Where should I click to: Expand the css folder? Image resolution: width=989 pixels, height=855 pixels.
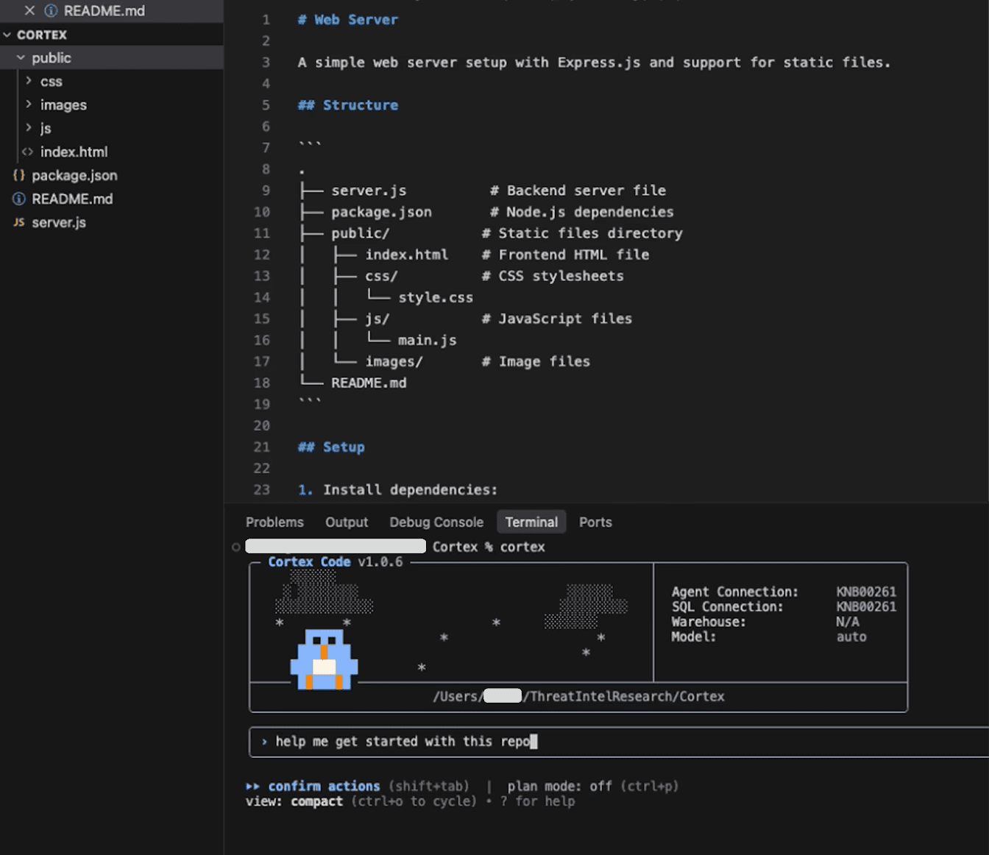coord(29,81)
